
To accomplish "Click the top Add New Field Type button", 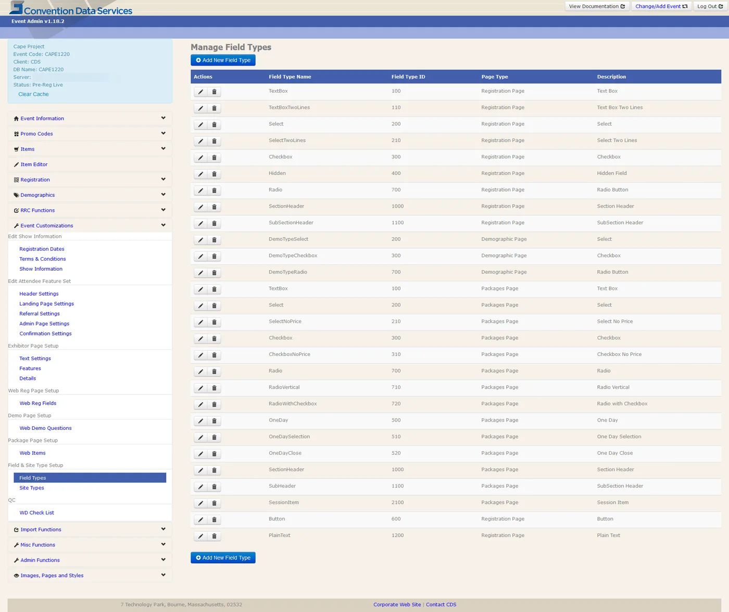I will [x=223, y=60].
